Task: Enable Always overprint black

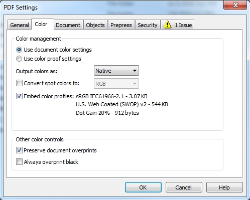Action: (19, 162)
